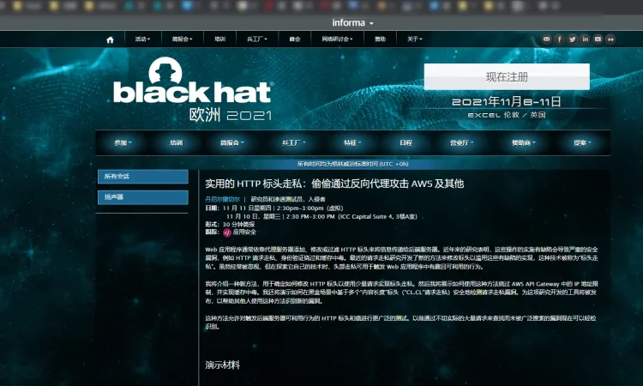Image resolution: width=643 pixels, height=386 pixels.
Task: Open the Flickr icon in top bar
Action: (x=610, y=39)
